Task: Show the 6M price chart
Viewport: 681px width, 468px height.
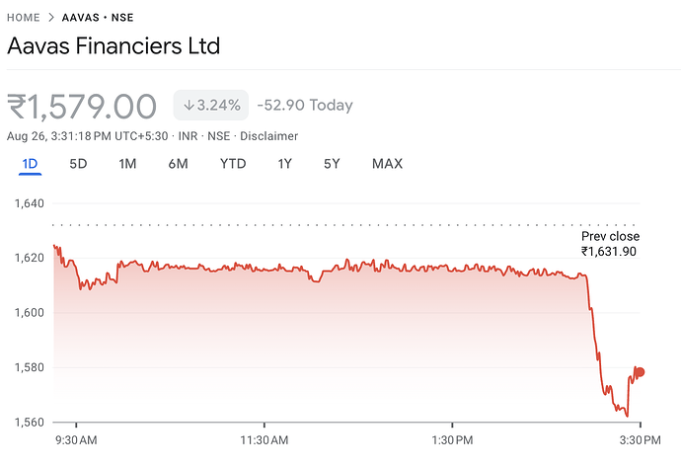Action: tap(178, 164)
